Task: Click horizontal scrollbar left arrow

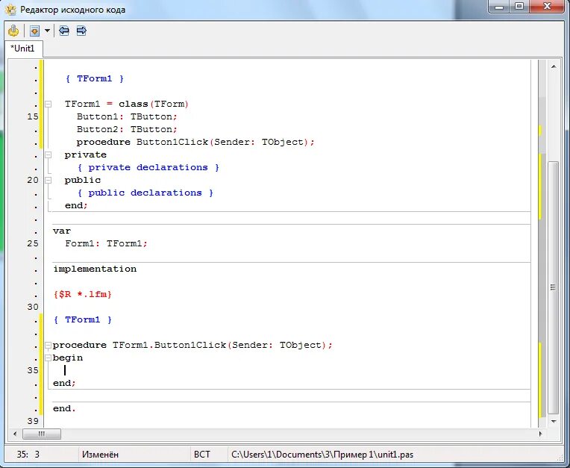Action: (15, 434)
